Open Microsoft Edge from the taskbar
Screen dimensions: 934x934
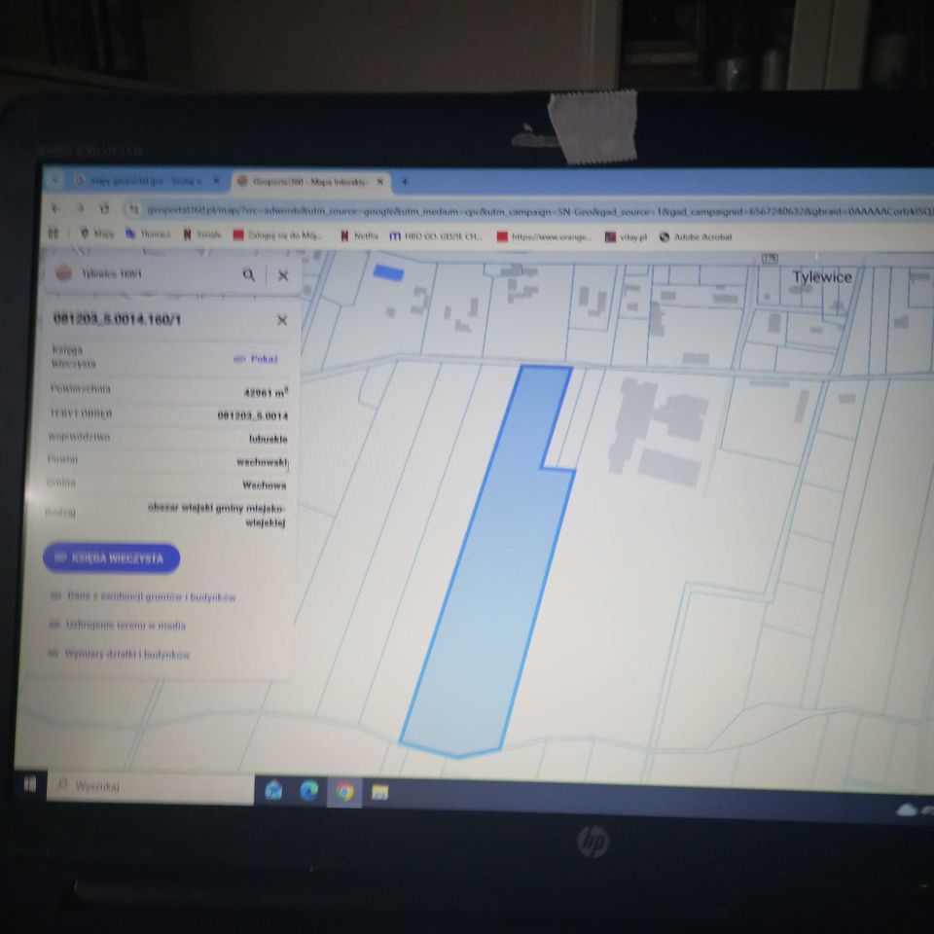[x=308, y=790]
